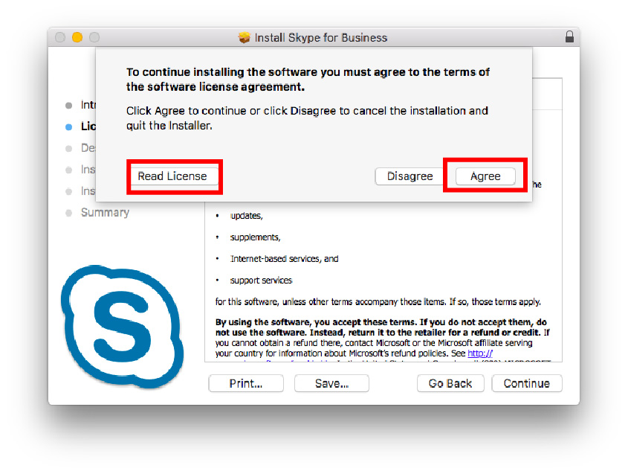The width and height of the screenshot is (628, 474).
Task: Click the large Skype for Business logo
Action: pyautogui.click(x=122, y=327)
